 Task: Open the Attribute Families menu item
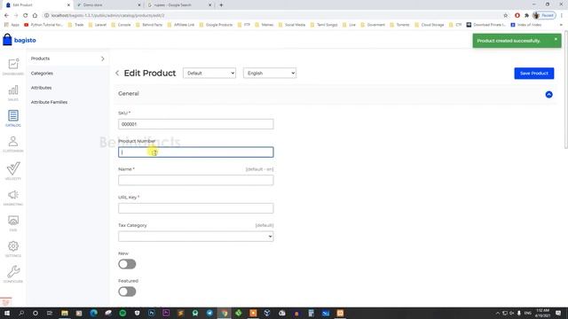[50, 103]
